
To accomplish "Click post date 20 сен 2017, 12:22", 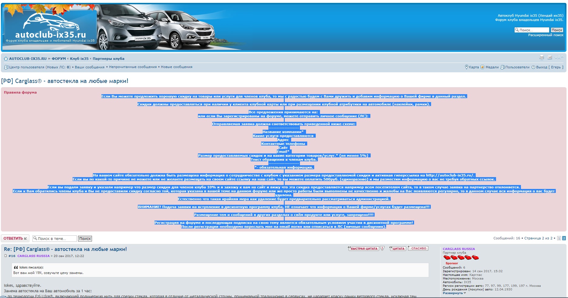I will coord(69,256).
